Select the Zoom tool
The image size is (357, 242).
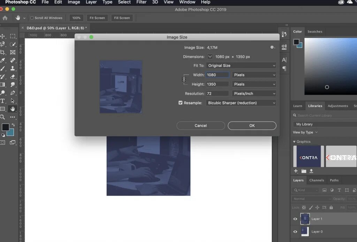[x=2, y=117]
